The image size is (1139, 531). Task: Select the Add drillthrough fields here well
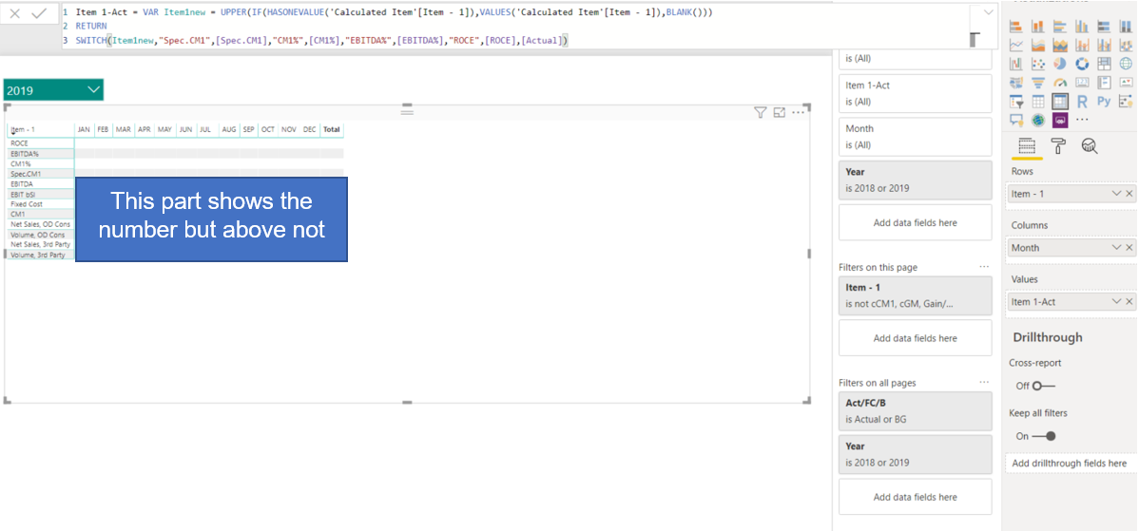pos(1071,463)
